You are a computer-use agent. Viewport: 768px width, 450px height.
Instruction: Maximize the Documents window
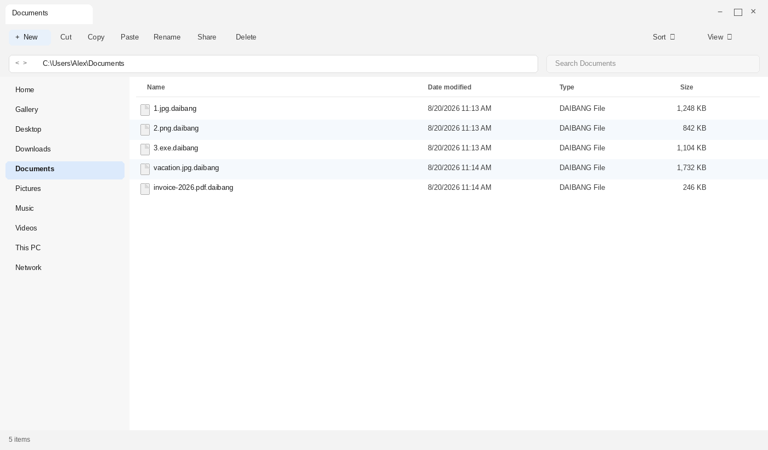point(738,12)
